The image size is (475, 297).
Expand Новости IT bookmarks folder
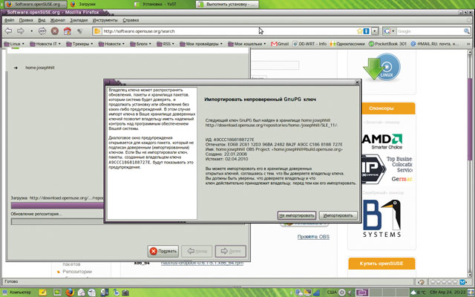tap(45, 44)
